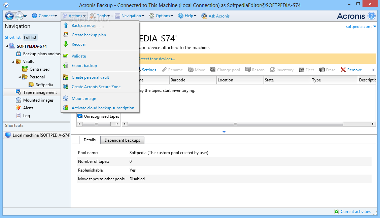Click the Create personal vault folder icon

point(66,77)
